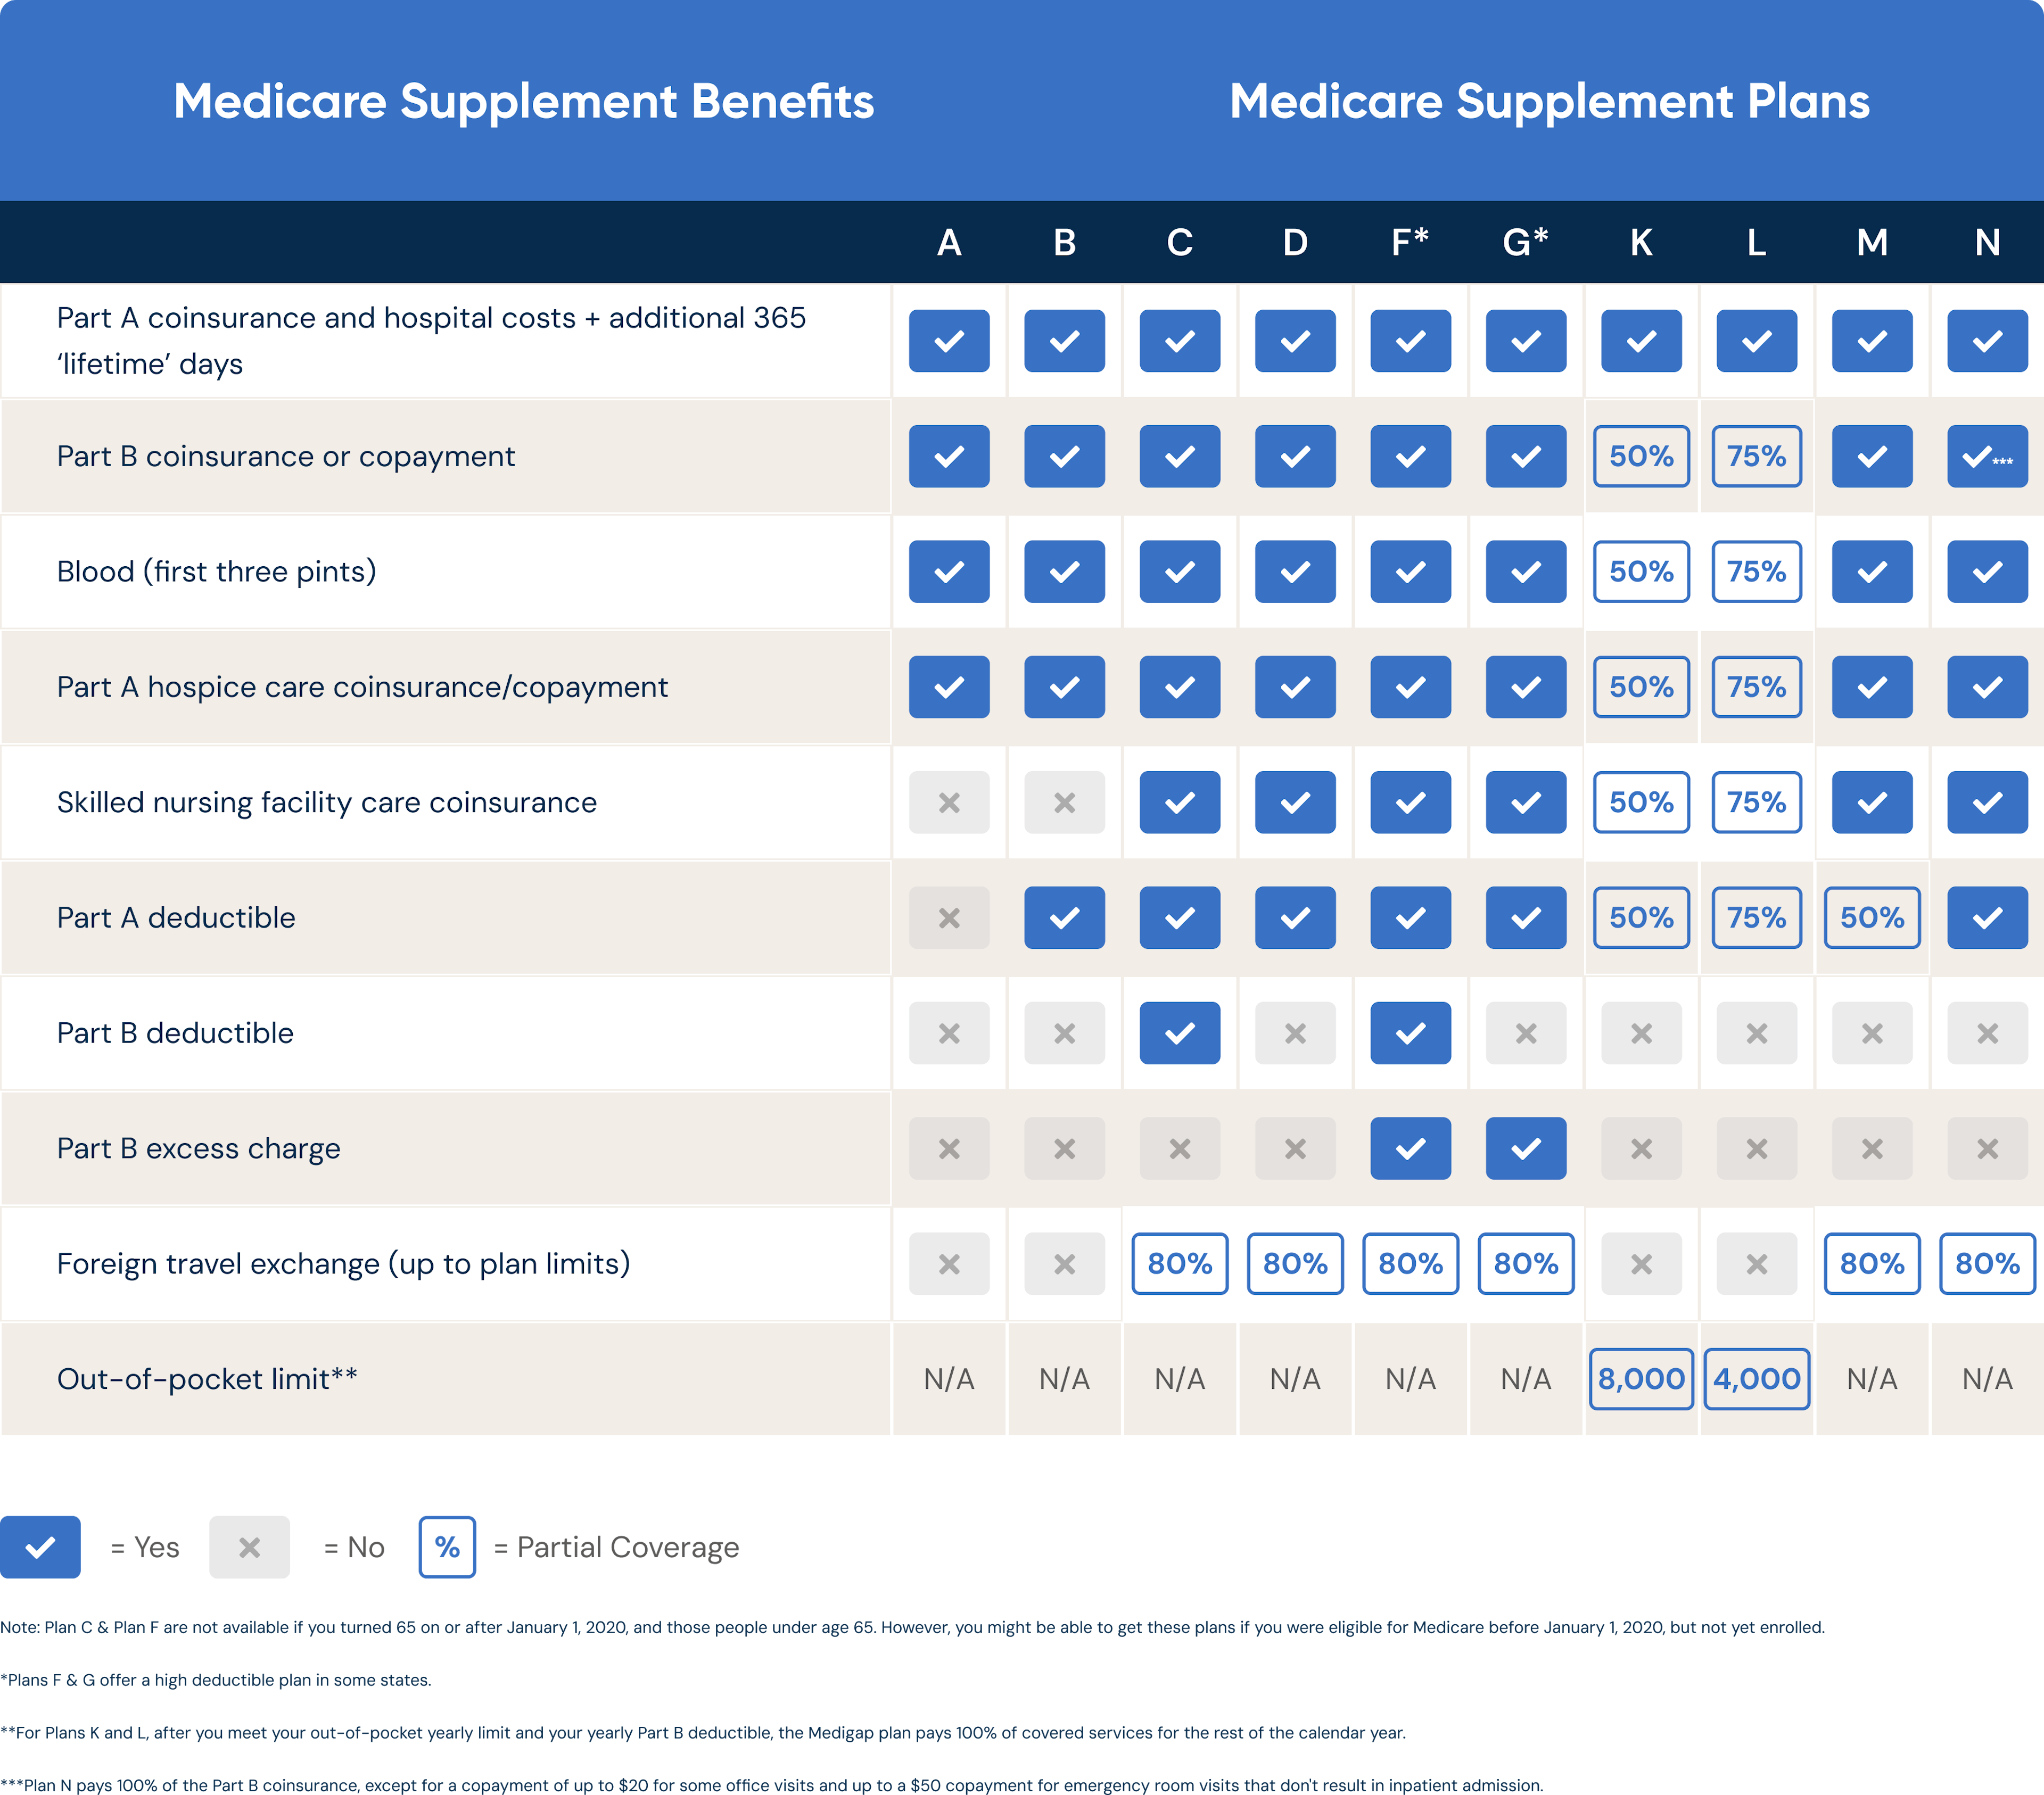Click the legend gray No X swatch

coord(249,1547)
